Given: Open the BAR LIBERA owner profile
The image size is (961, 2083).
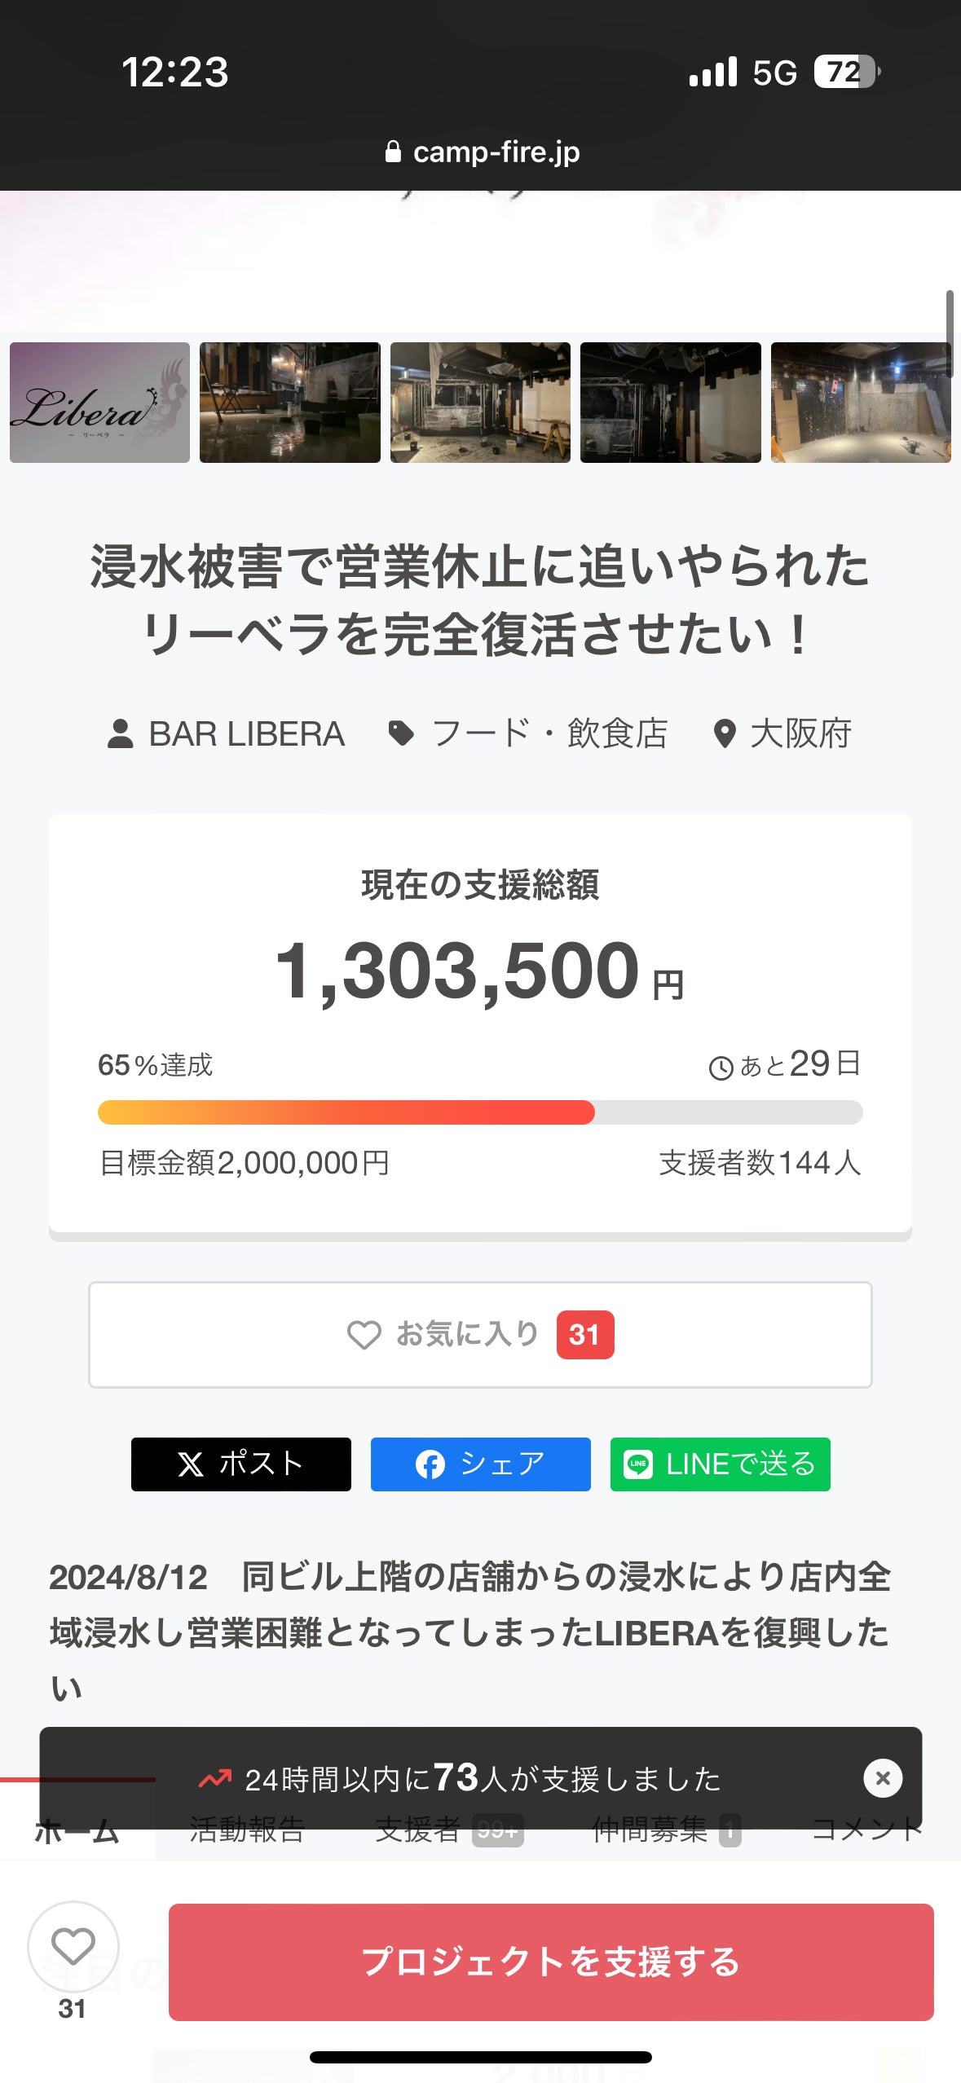Looking at the screenshot, I should coord(227,733).
